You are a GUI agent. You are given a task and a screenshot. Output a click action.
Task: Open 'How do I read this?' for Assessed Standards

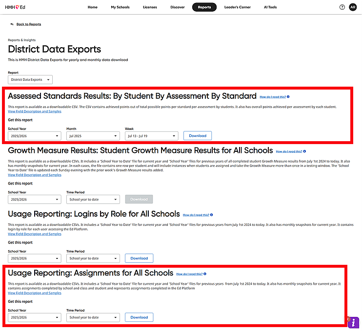tap(273, 97)
